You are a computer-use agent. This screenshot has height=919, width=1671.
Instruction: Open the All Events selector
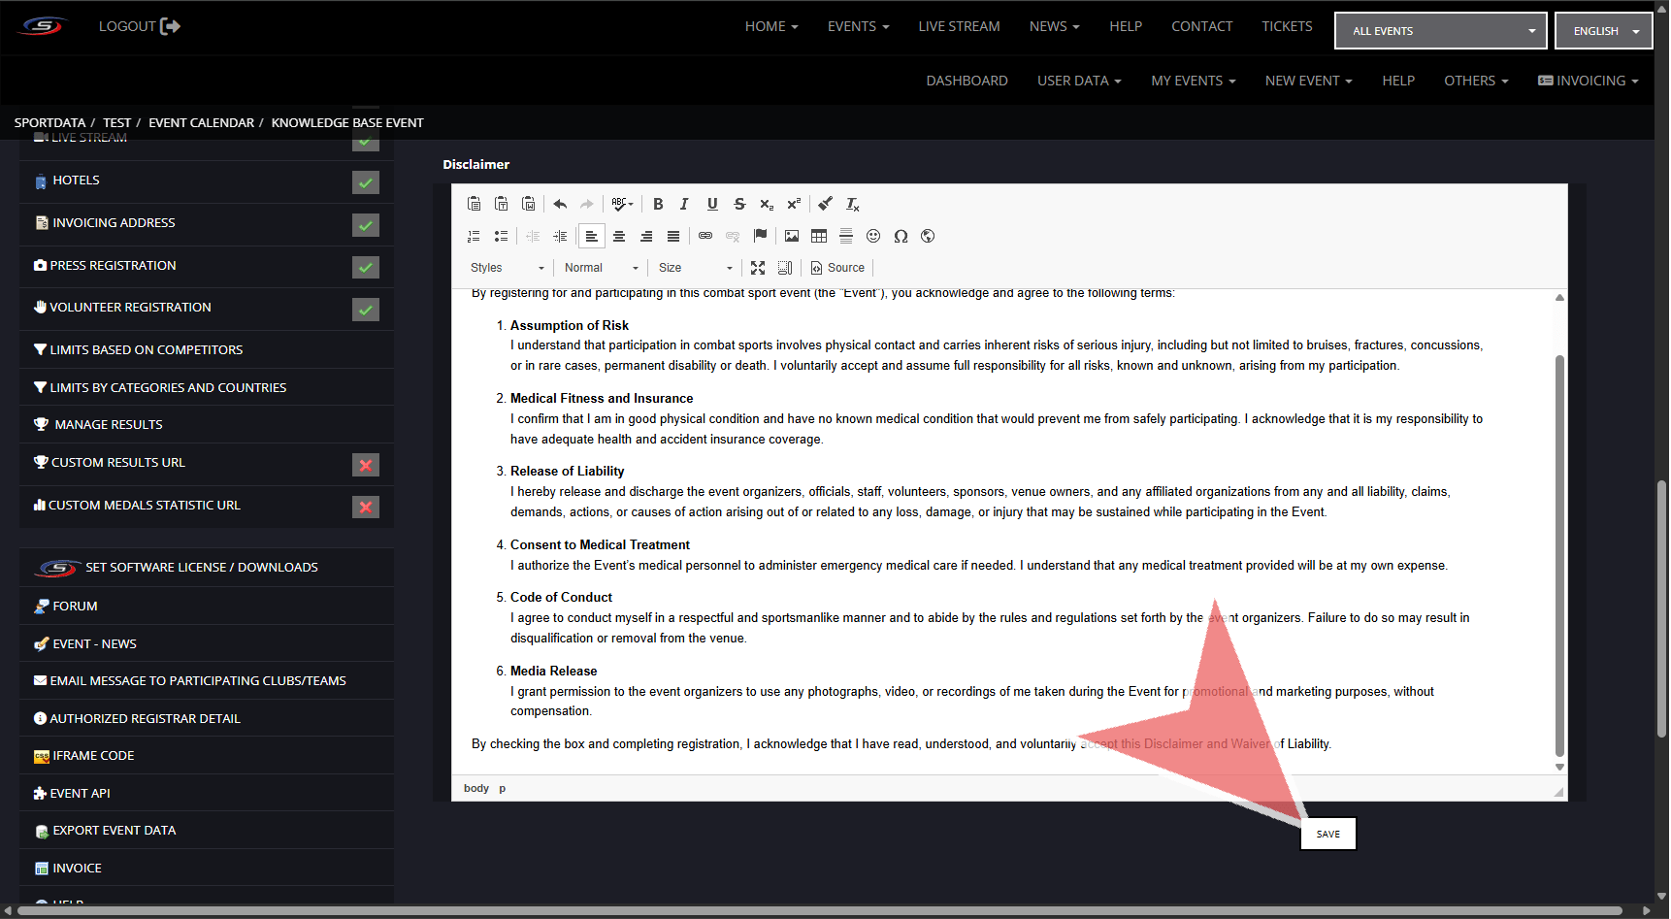point(1441,31)
